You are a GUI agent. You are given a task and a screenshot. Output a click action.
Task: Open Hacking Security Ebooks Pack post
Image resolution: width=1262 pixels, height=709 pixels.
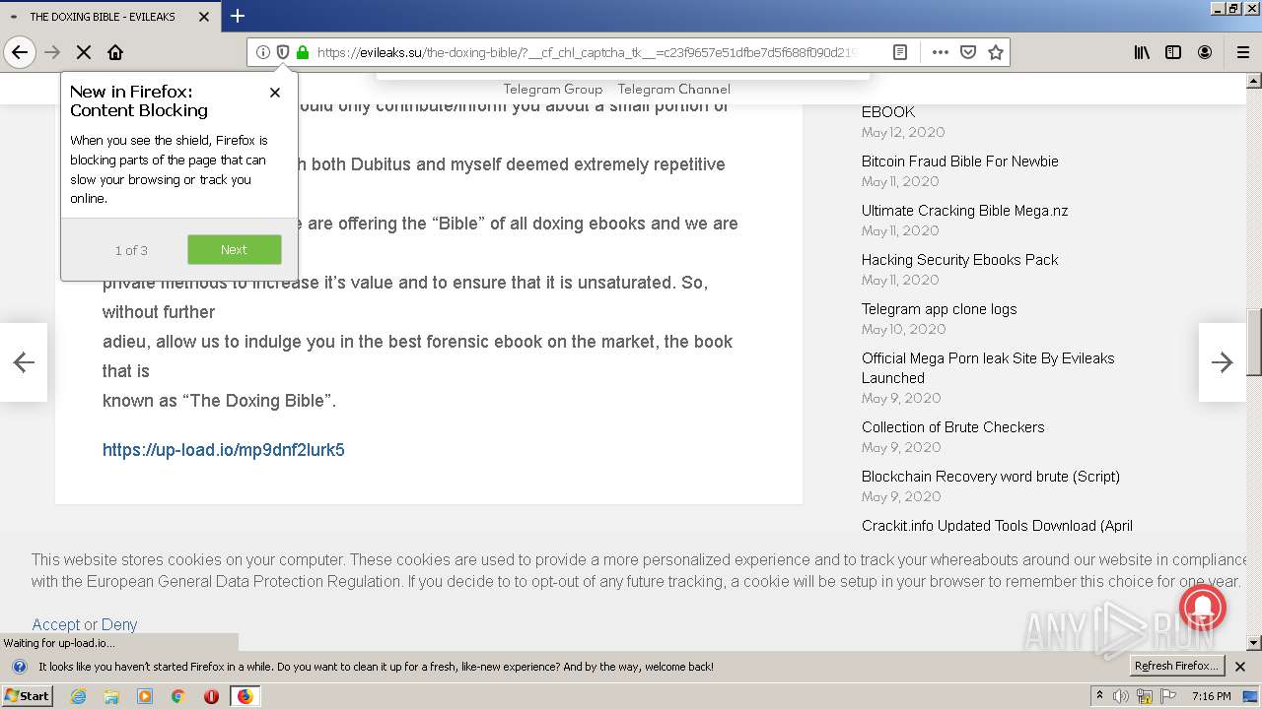click(960, 260)
